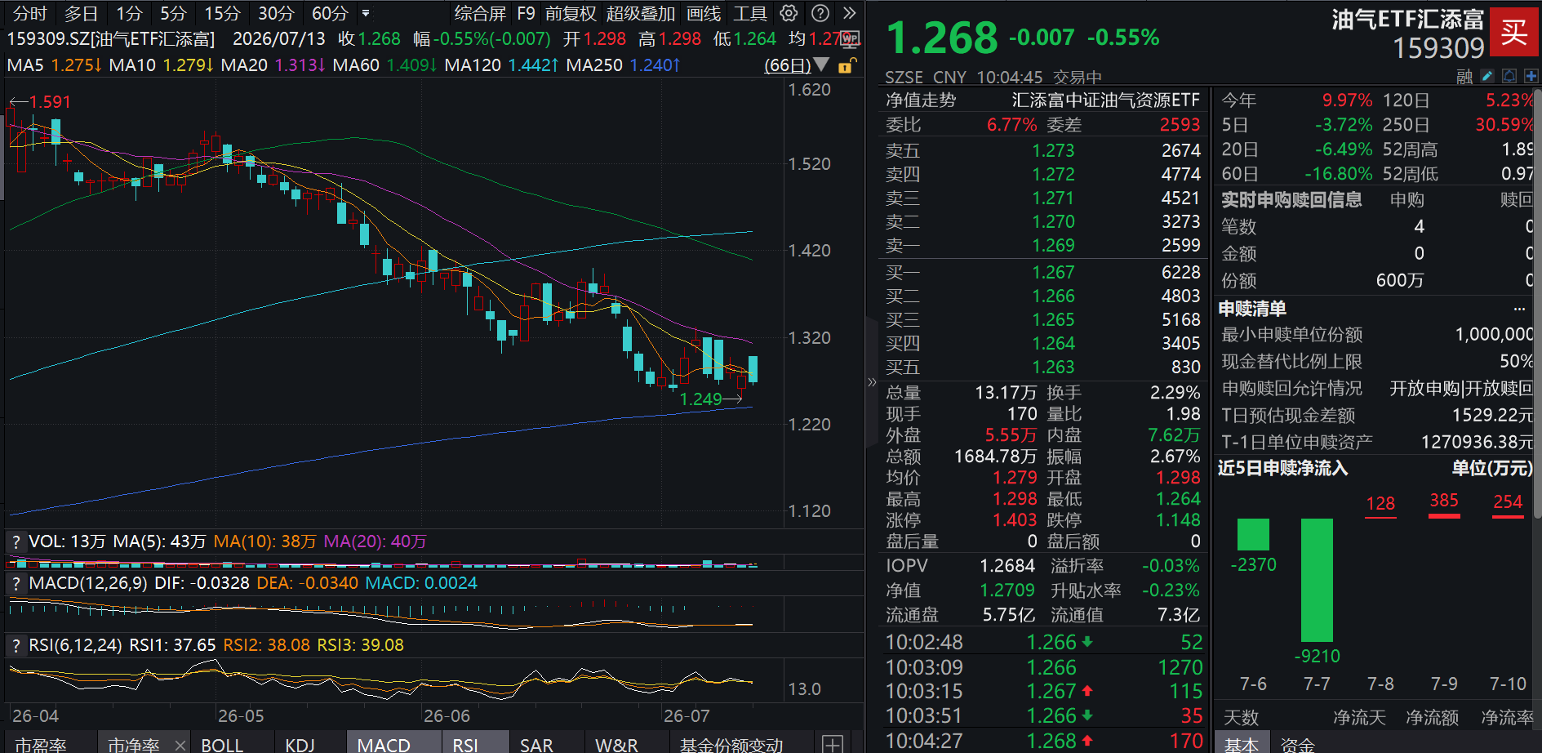1542x753 pixels.
Task: Set a price alert bell icon
Action: (x=1509, y=76)
